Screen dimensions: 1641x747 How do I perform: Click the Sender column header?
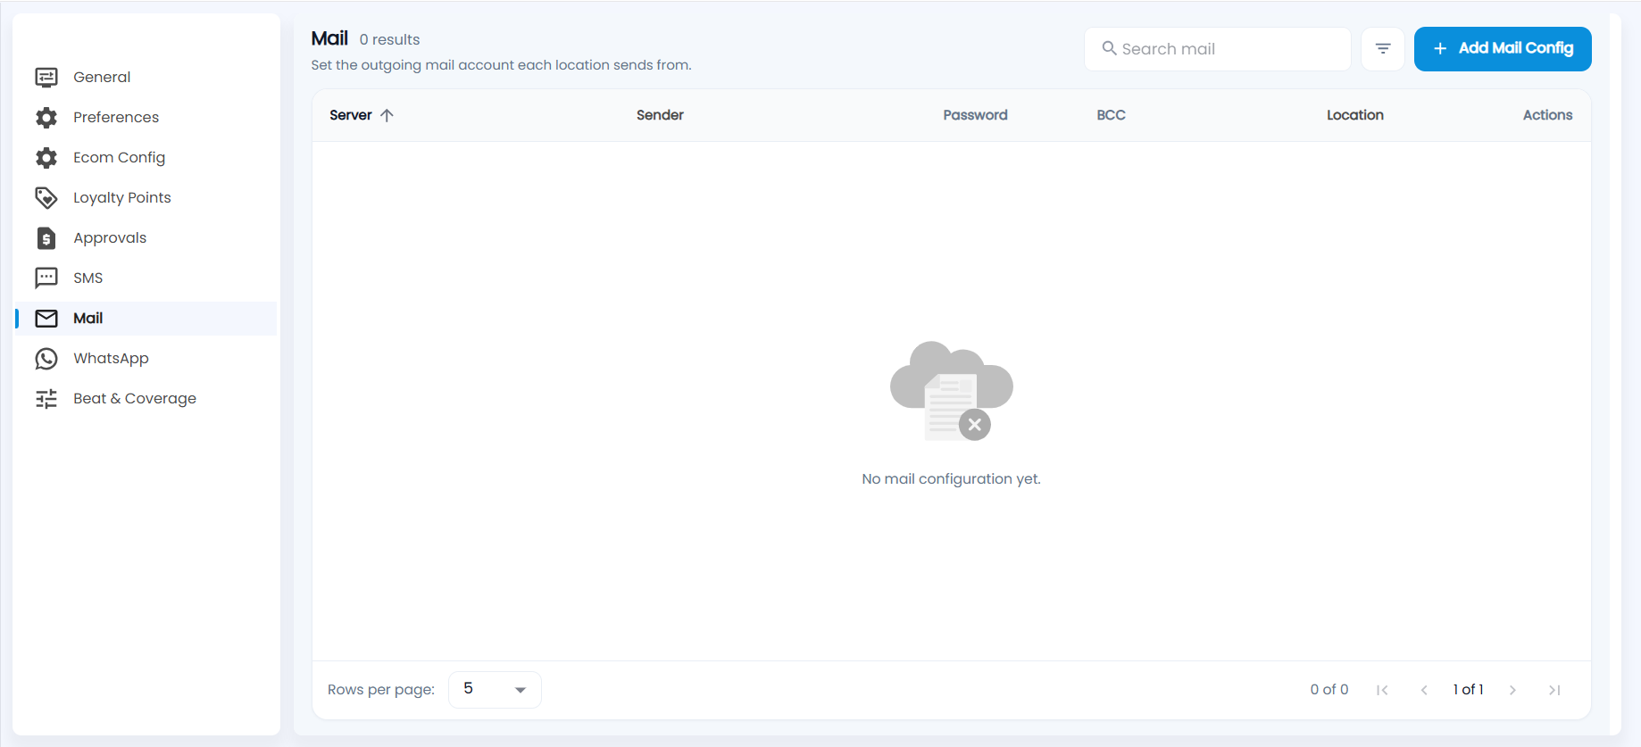660,115
